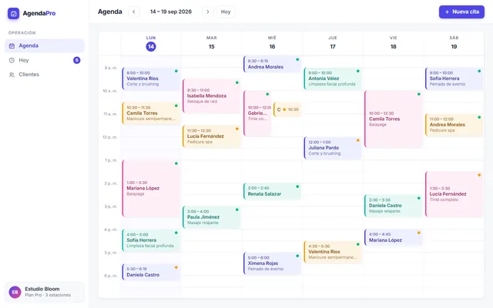
Task: Click the AgendaPro logo icon
Action: pyautogui.click(x=14, y=14)
